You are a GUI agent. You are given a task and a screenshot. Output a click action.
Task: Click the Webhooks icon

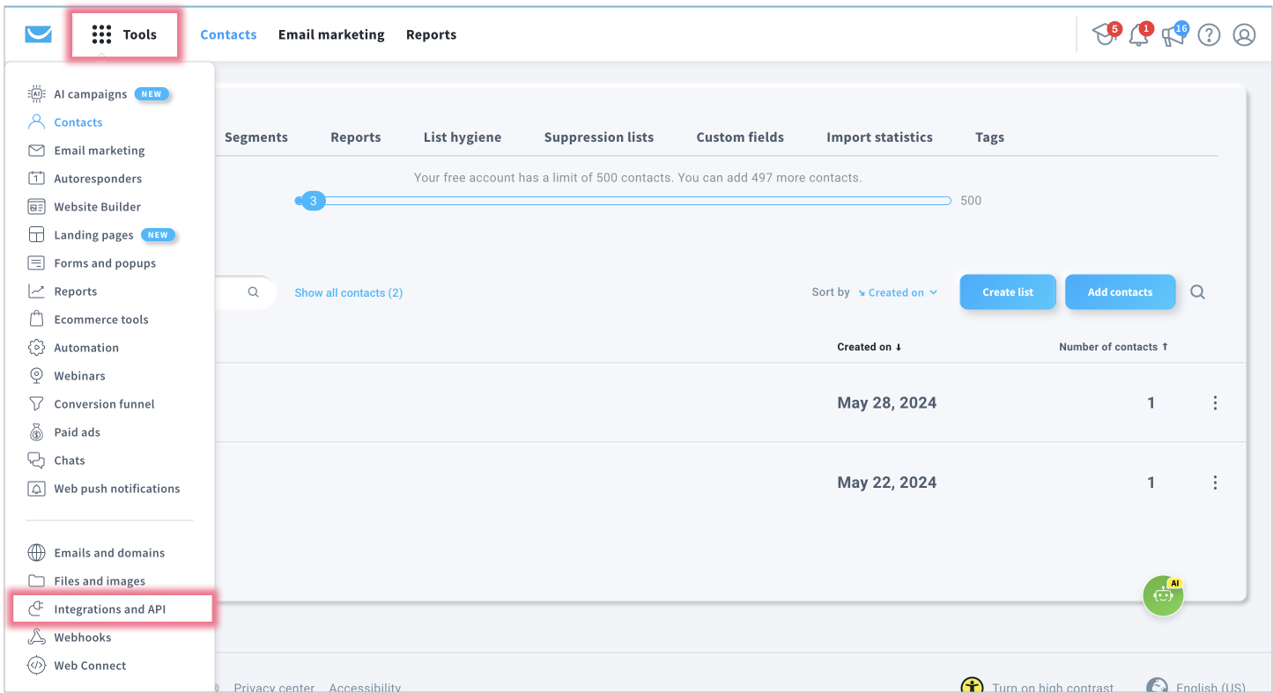pos(36,638)
